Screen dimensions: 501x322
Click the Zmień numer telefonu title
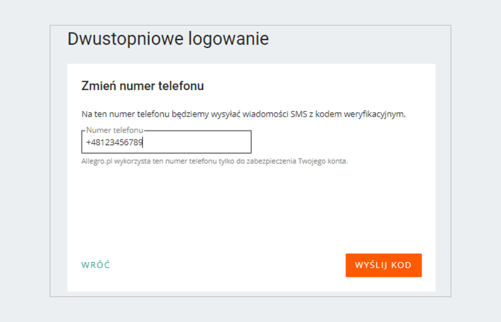(x=142, y=85)
